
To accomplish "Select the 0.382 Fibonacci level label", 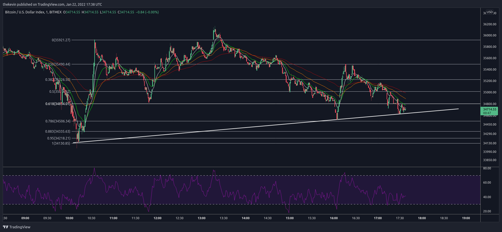I will click(x=58, y=80).
